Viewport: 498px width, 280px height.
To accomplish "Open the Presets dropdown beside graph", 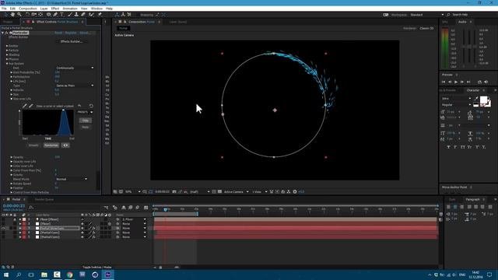I will coord(85,112).
